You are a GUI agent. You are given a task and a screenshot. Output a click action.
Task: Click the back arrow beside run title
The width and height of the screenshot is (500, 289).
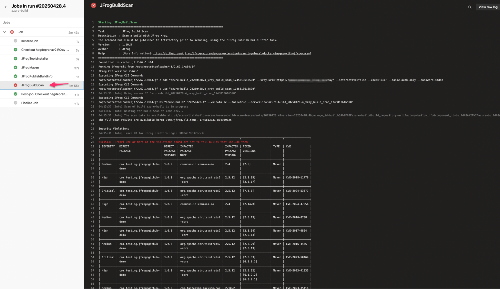click(x=6, y=7)
